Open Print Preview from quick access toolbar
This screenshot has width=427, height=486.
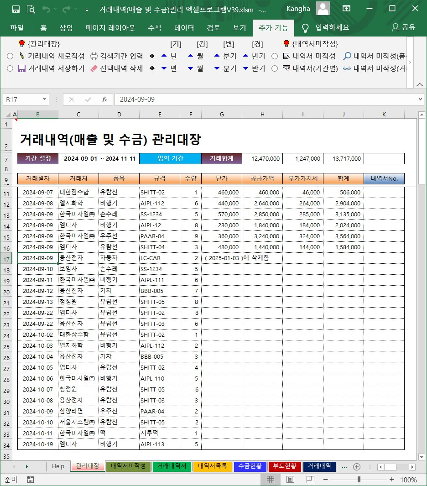click(x=31, y=9)
